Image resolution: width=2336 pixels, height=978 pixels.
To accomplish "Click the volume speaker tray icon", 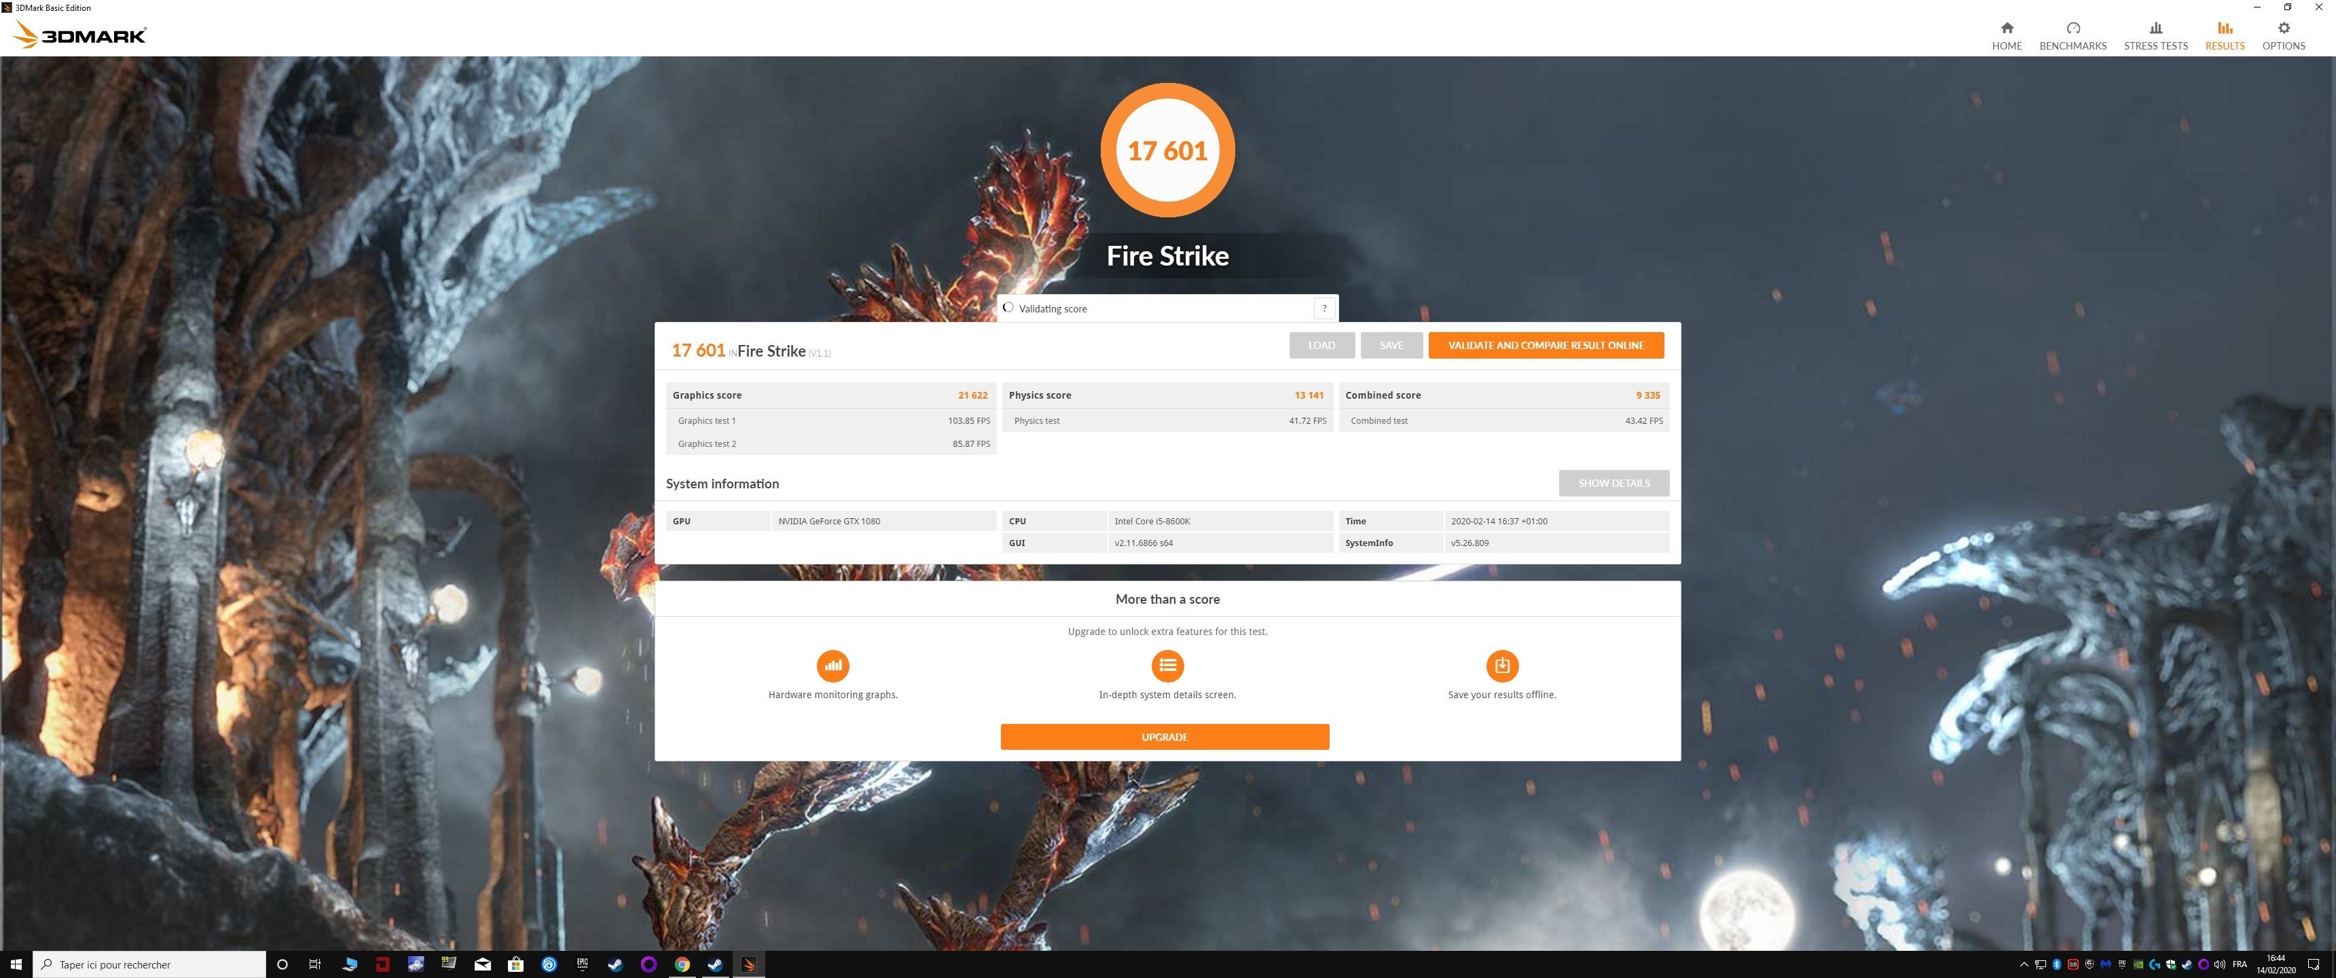I will 2219,964.
